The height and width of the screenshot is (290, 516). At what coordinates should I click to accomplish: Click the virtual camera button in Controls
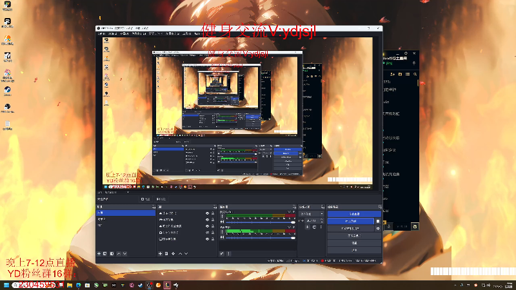[x=350, y=228]
